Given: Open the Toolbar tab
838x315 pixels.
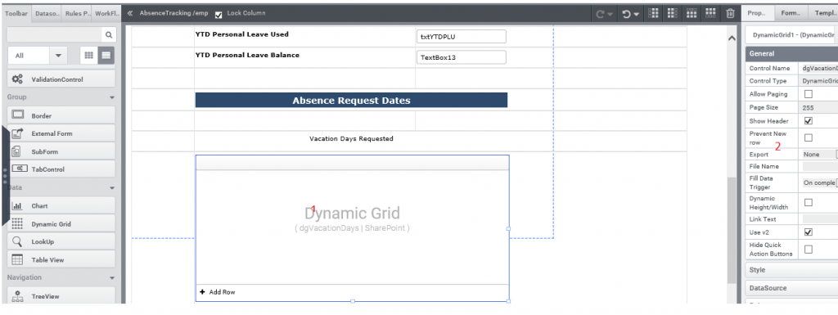Looking at the screenshot, I should tap(16, 13).
